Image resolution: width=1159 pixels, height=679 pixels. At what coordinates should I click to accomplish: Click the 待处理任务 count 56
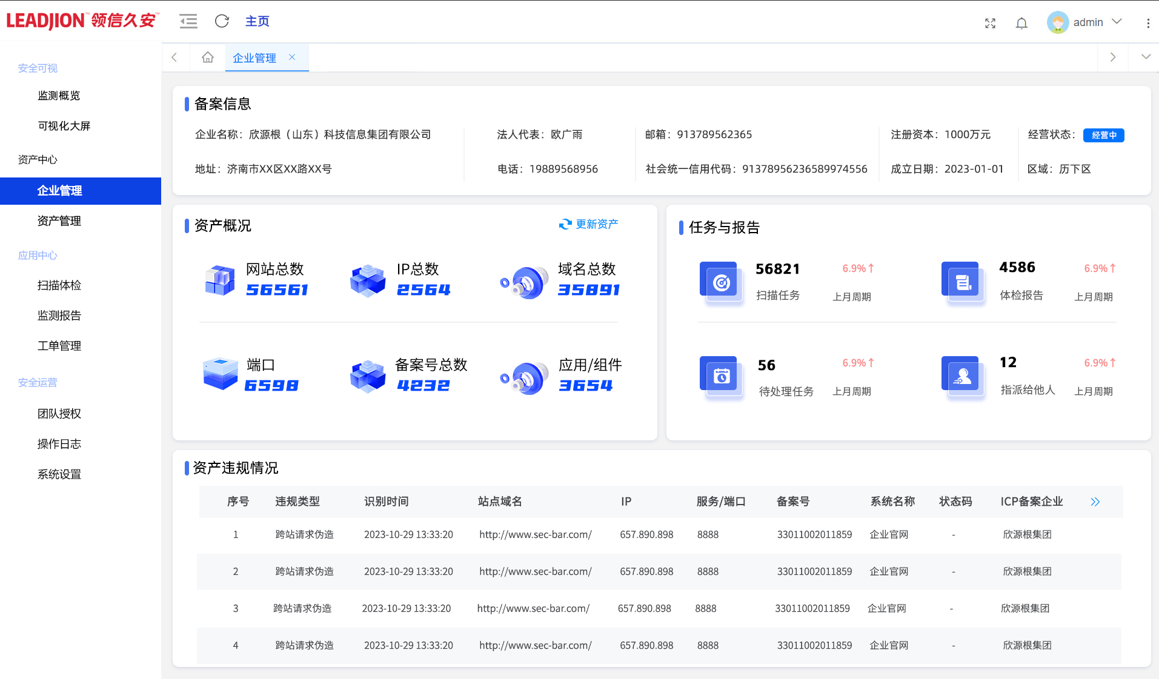tap(766, 365)
